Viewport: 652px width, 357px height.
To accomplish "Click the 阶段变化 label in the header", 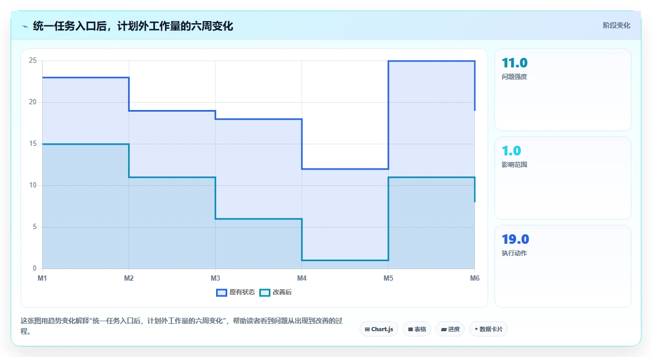I will (616, 25).
